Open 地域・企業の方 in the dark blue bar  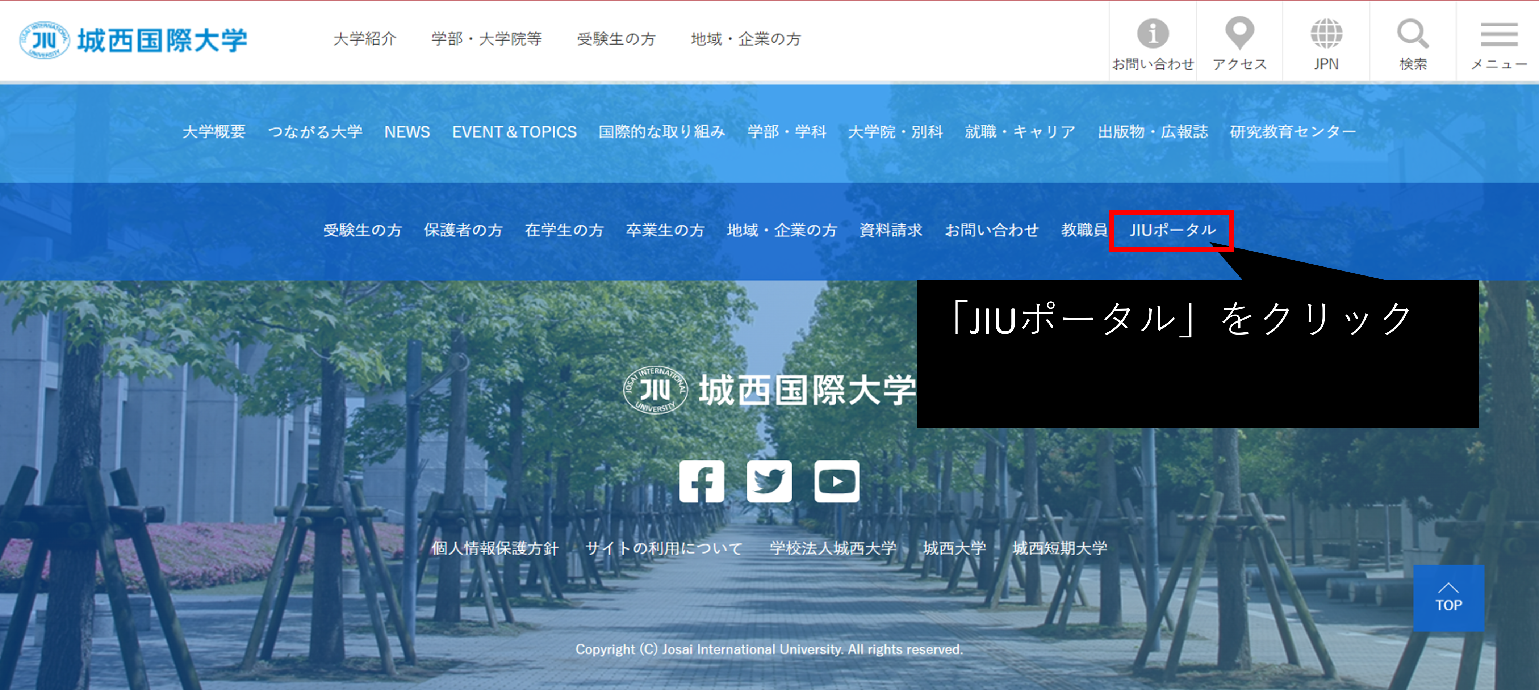pos(782,230)
